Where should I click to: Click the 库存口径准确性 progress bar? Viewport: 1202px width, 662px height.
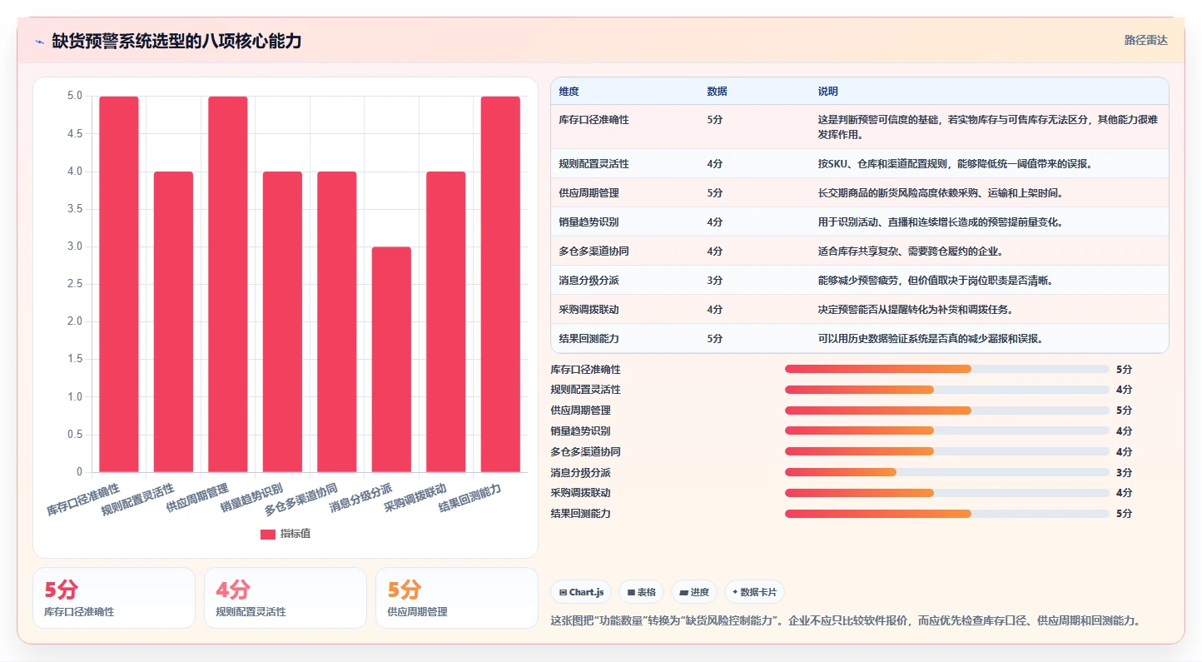(x=947, y=369)
